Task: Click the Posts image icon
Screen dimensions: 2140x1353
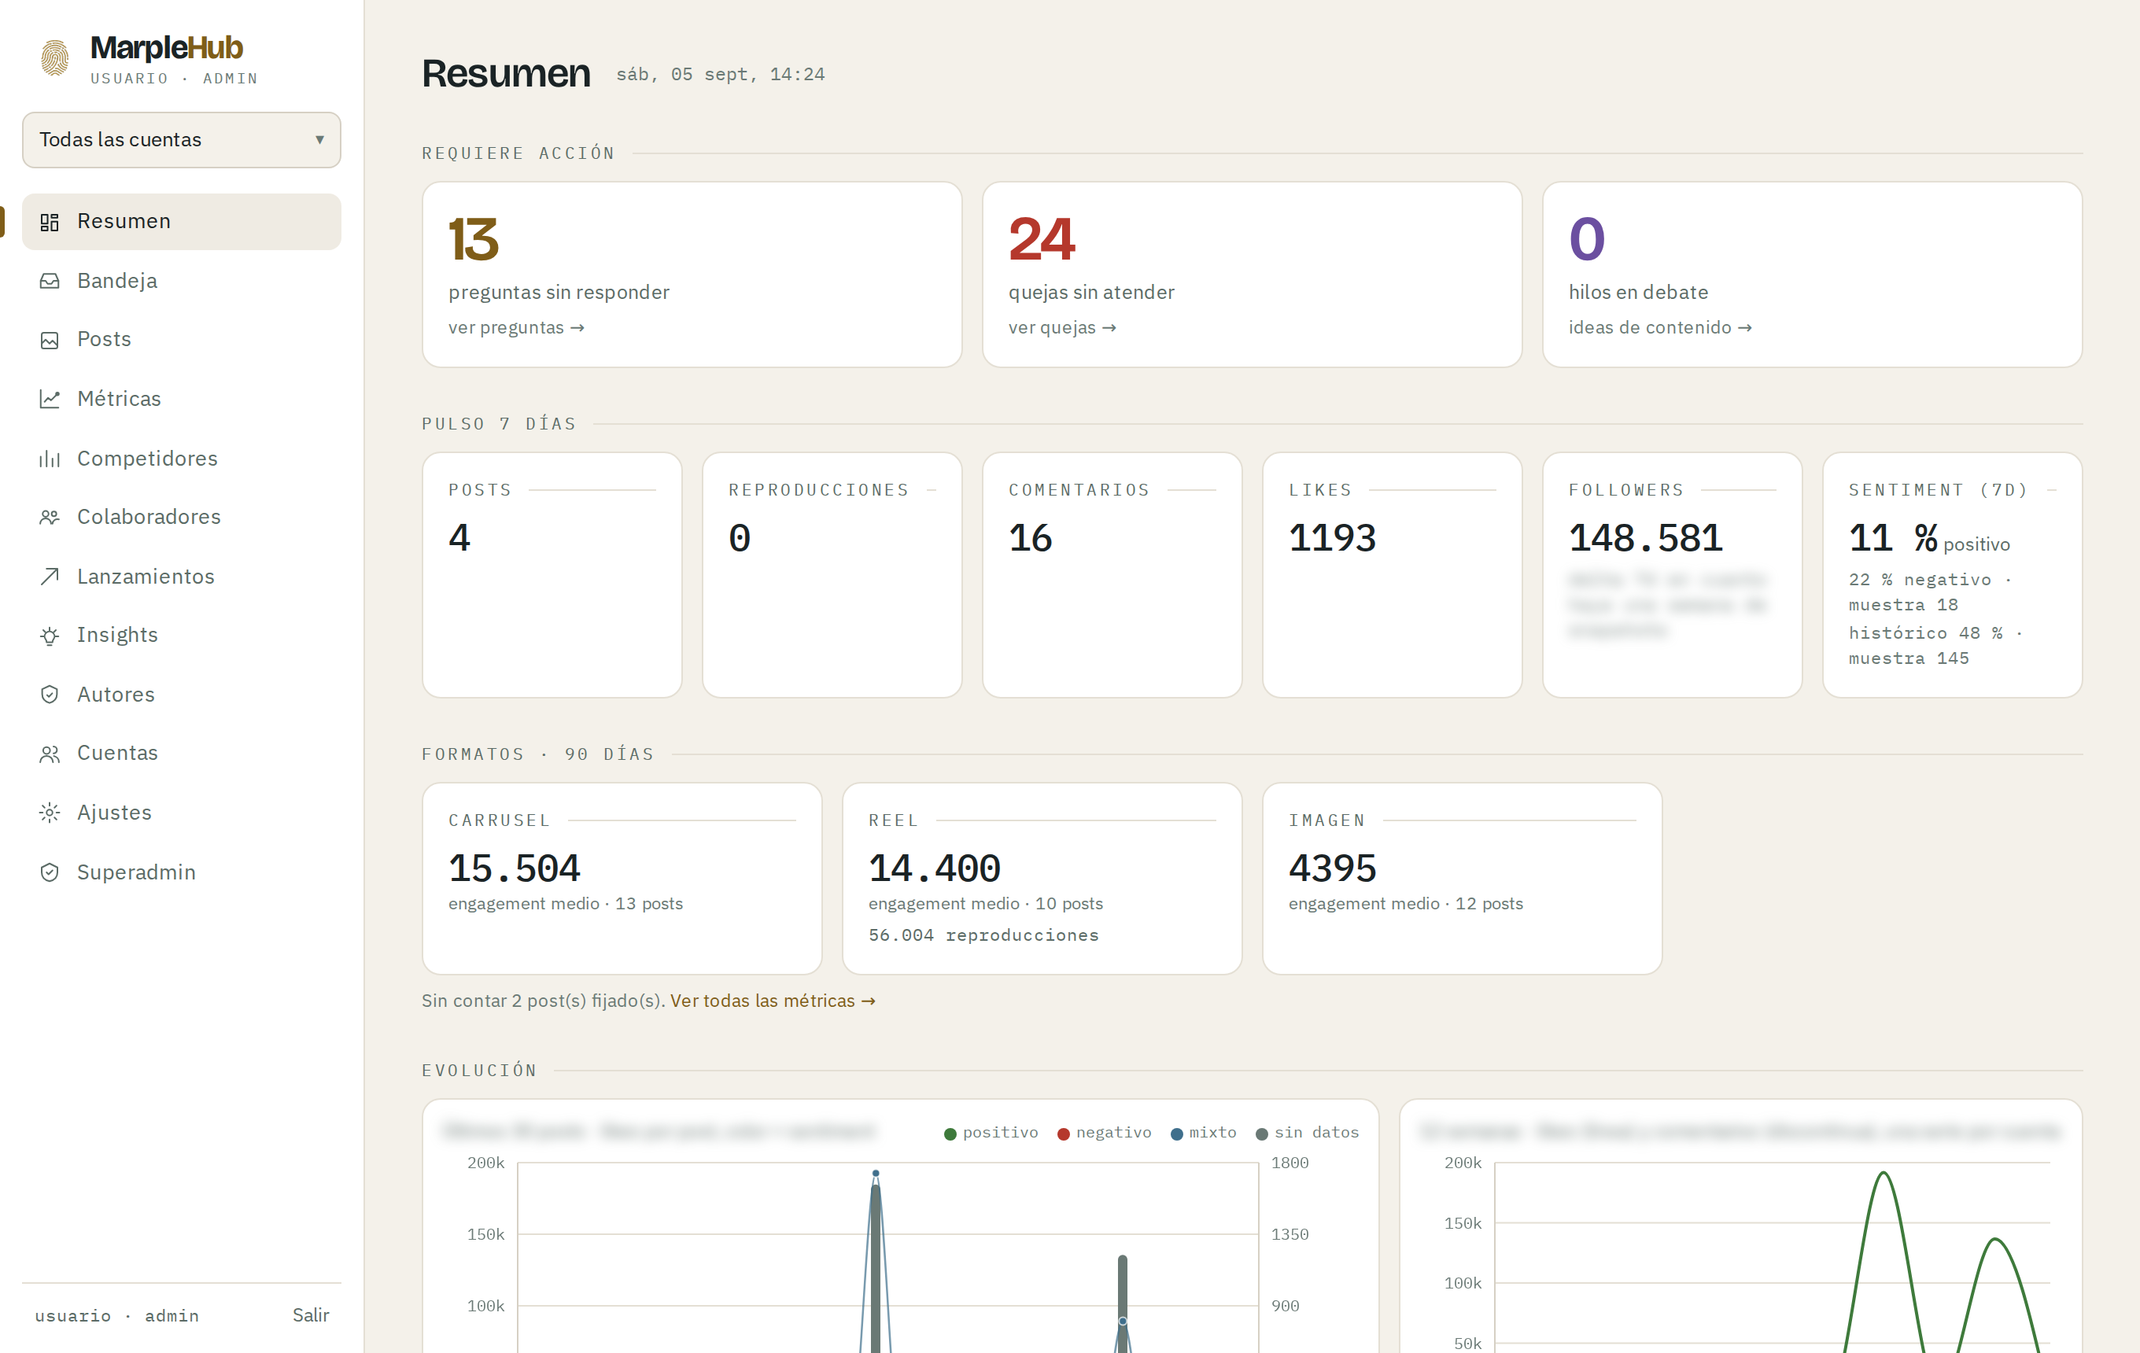Action: tap(50, 339)
